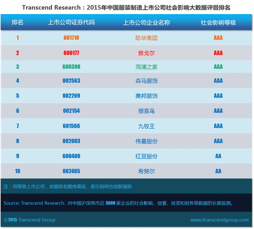The width and height of the screenshot is (254, 229).
Task: Select company name 伟星股份
Action: pyautogui.click(x=146, y=141)
